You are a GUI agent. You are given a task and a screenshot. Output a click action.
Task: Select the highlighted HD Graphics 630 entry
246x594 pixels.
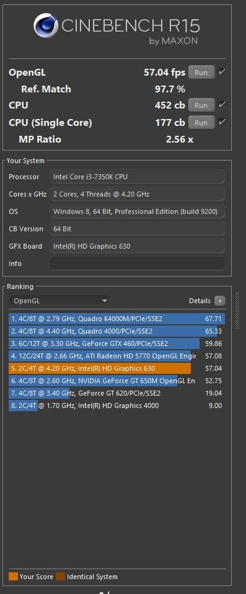[x=117, y=368]
